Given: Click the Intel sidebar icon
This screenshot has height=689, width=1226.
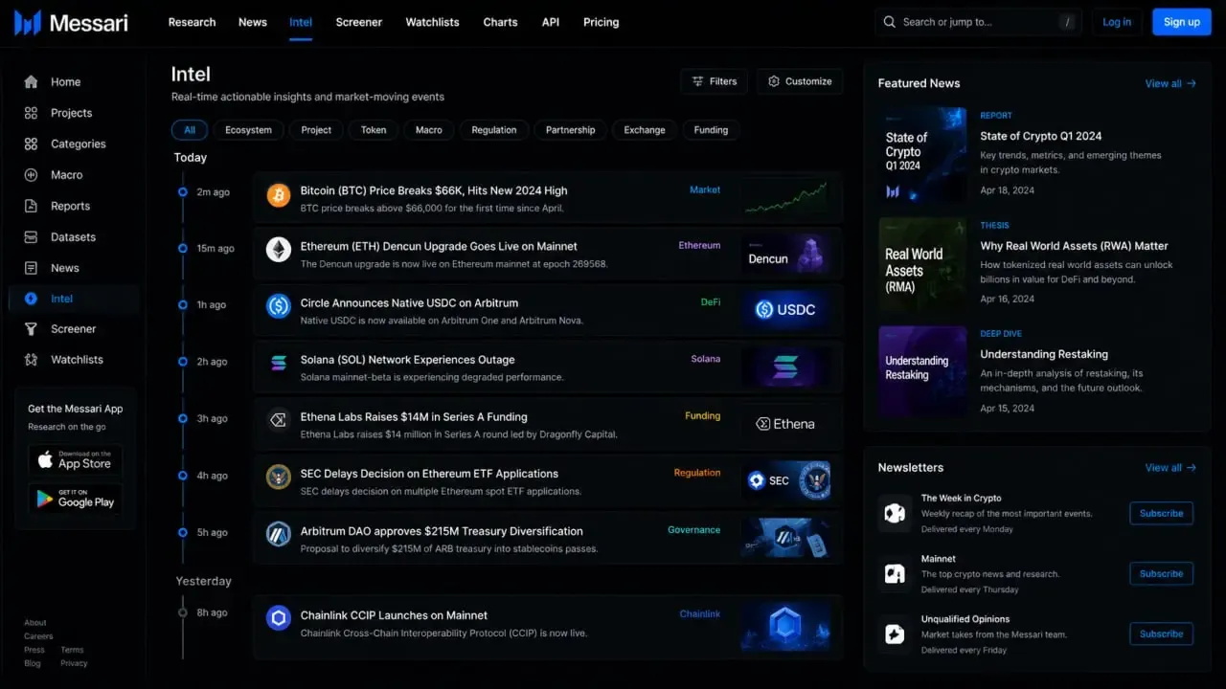Looking at the screenshot, I should click(32, 299).
